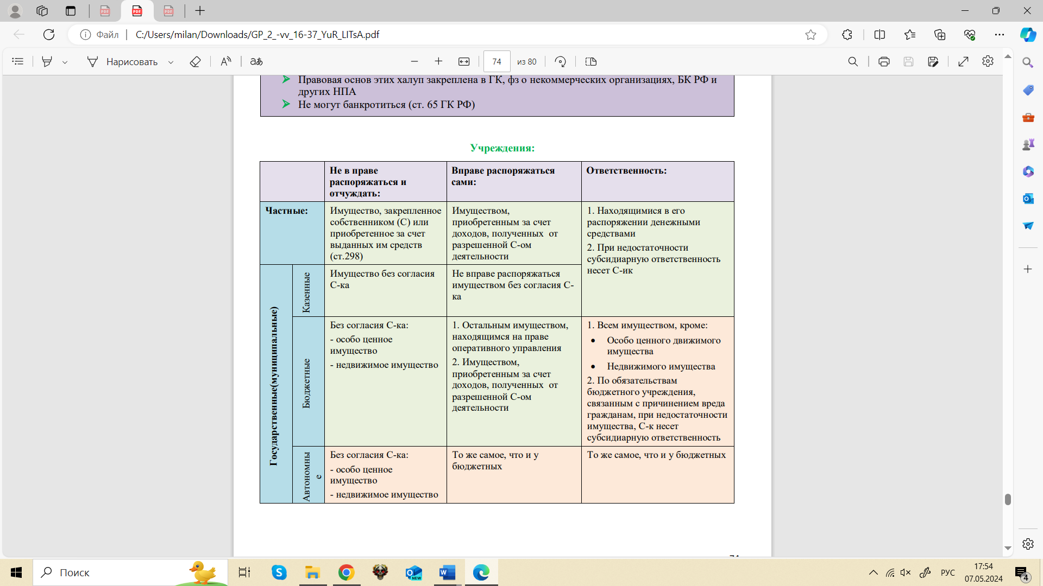Select the eraser tool

[195, 62]
